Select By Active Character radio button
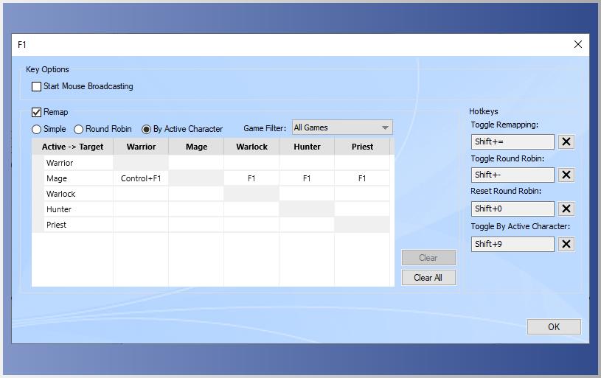The height and width of the screenshot is (378, 601). [x=146, y=129]
